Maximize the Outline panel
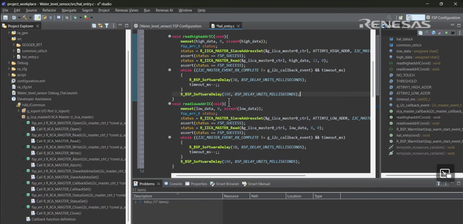The height and width of the screenshot is (224, 463). point(459,25)
